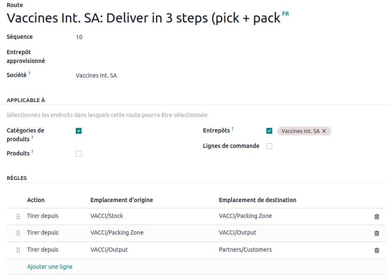Grab the drag handle of the VACCI/Stock rule
Screen dimensions: 390x275
(x=18, y=217)
